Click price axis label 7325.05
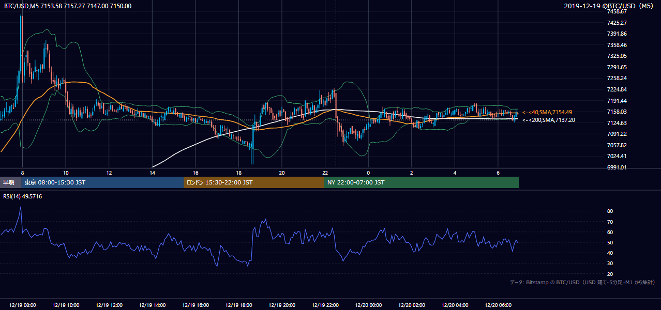Image resolution: width=661 pixels, height=310 pixels. point(617,56)
